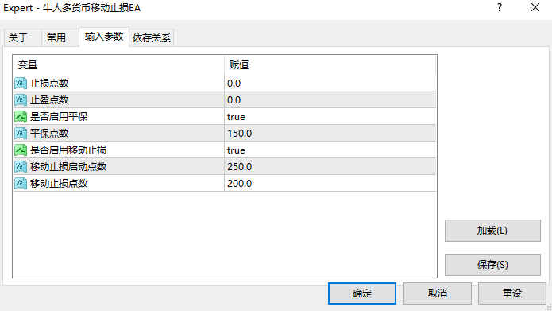The image size is (552, 311).
Task: Click the 止盈点数 variable icon
Action: (21, 100)
